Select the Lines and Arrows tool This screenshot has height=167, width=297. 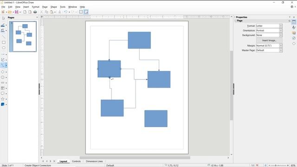tap(3, 54)
